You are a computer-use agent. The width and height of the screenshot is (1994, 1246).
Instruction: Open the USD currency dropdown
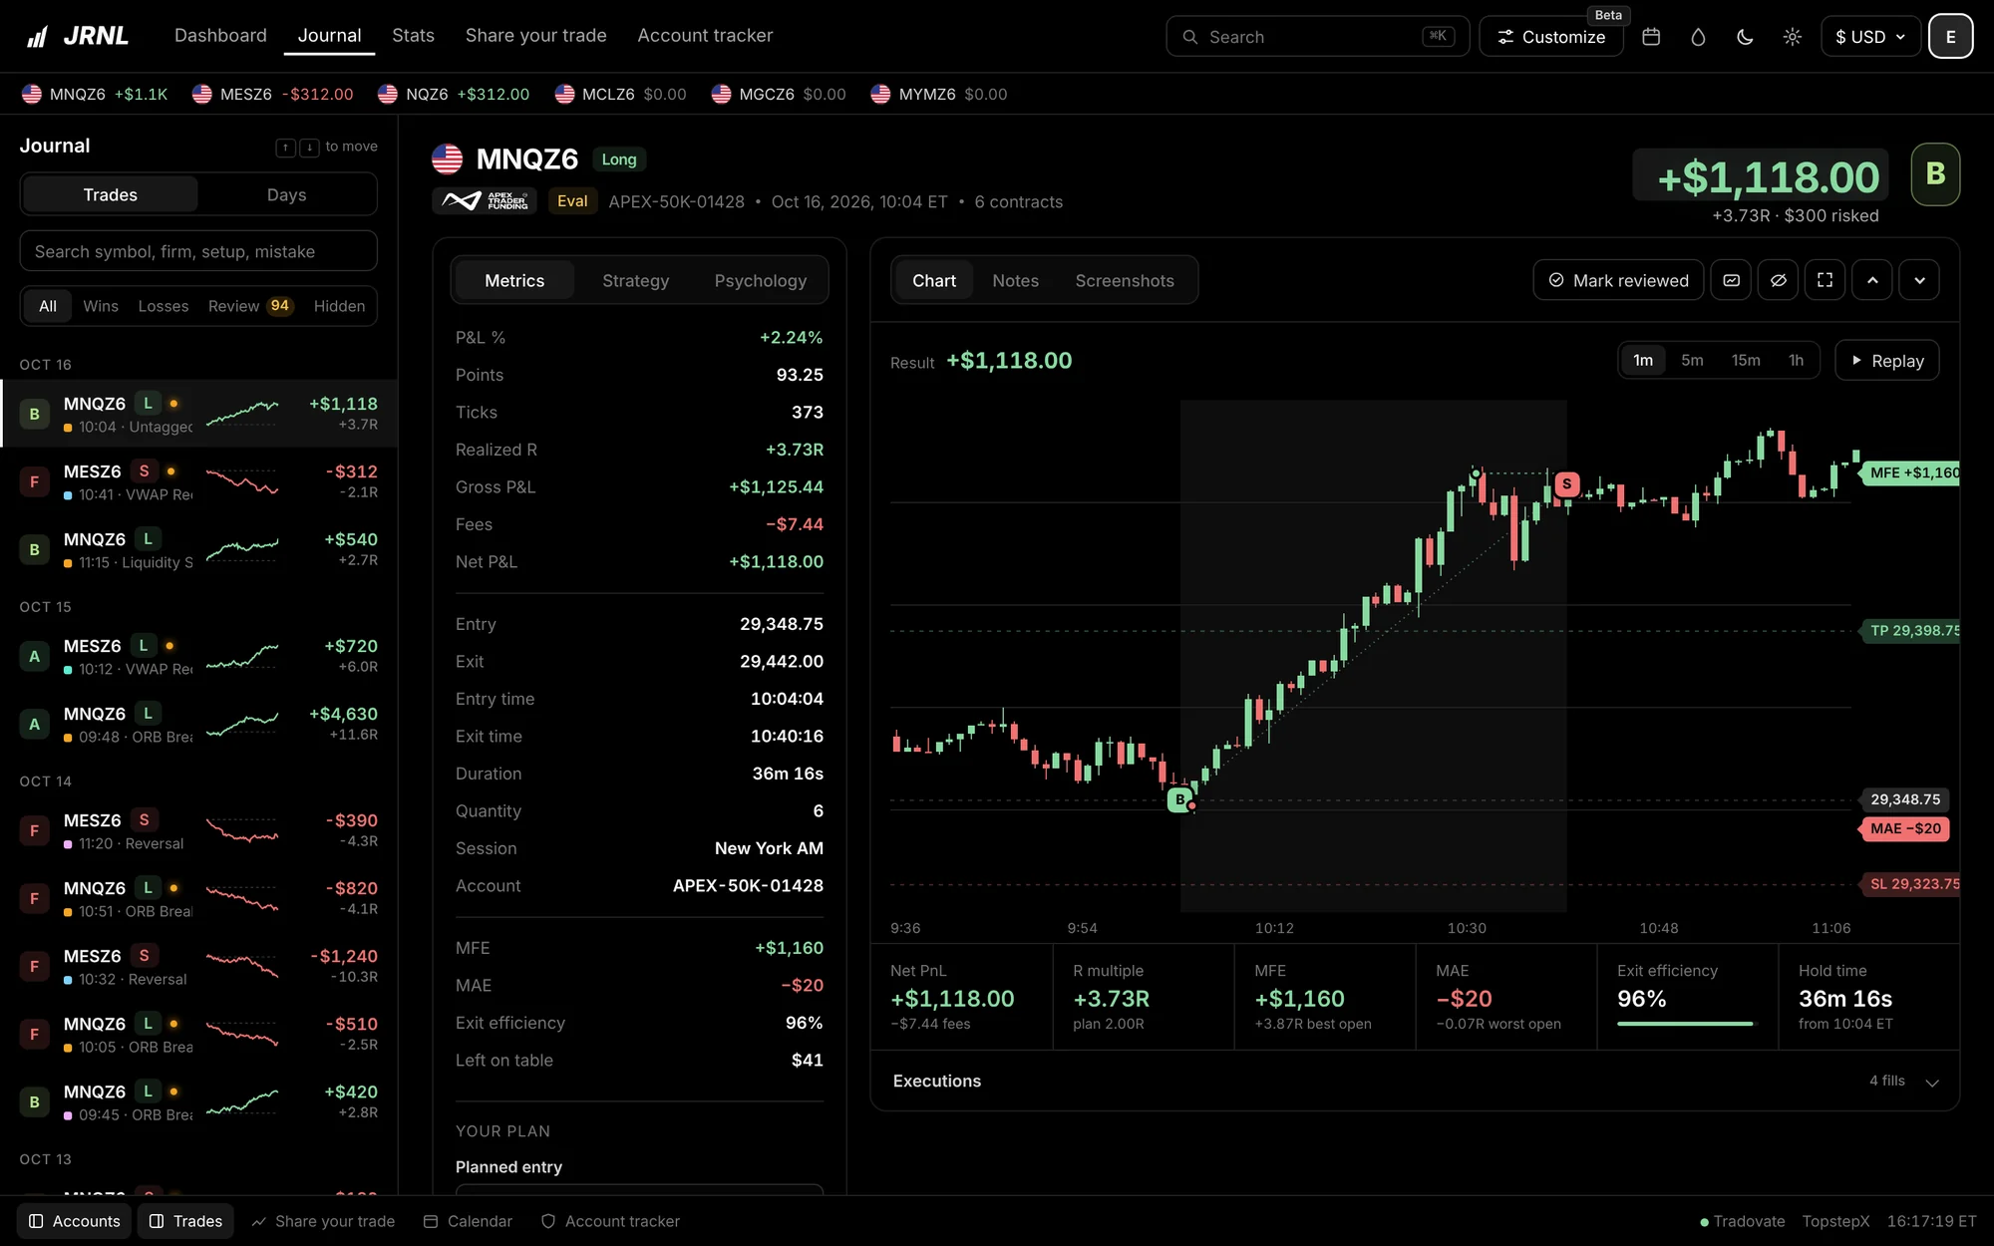(1870, 37)
